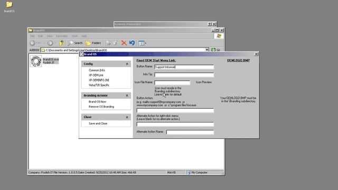Click the Windows flag logo in Explorer
This screenshot has width=338, height=190.
[219, 36]
